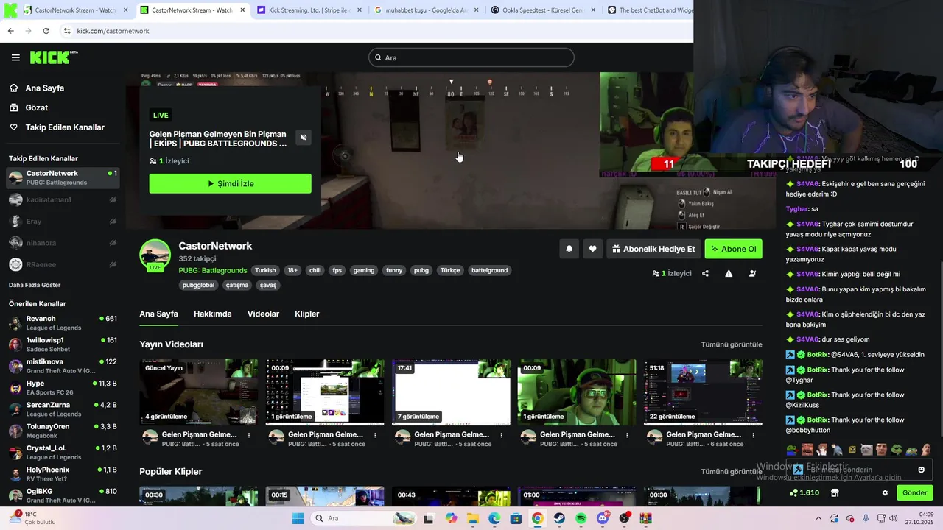Click the browser address bar

coord(376,31)
